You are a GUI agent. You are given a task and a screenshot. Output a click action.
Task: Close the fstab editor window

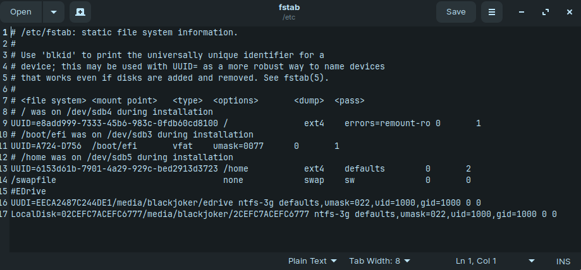coord(570,12)
